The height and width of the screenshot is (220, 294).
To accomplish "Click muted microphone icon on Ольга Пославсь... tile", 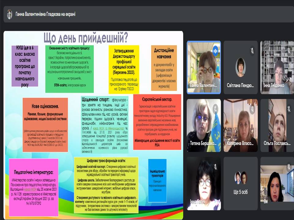I will (289, 108).
